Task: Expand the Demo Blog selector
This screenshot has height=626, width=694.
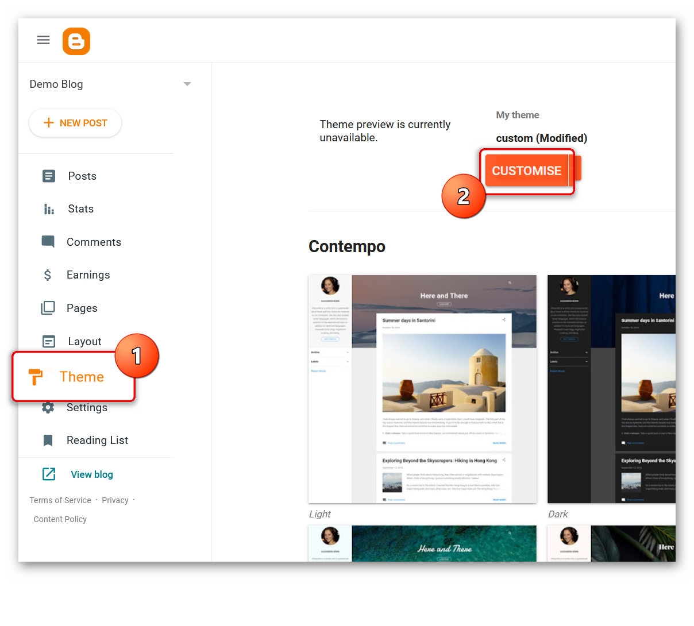Action: click(56, 84)
